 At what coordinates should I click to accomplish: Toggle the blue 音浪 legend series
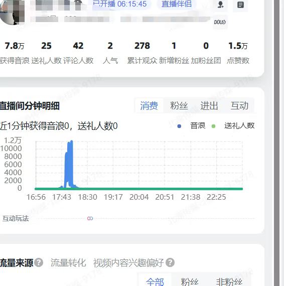(191, 126)
